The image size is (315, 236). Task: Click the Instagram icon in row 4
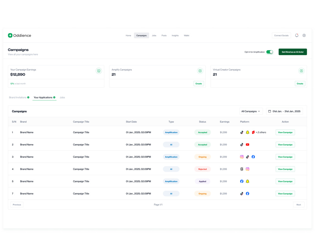pos(248,169)
